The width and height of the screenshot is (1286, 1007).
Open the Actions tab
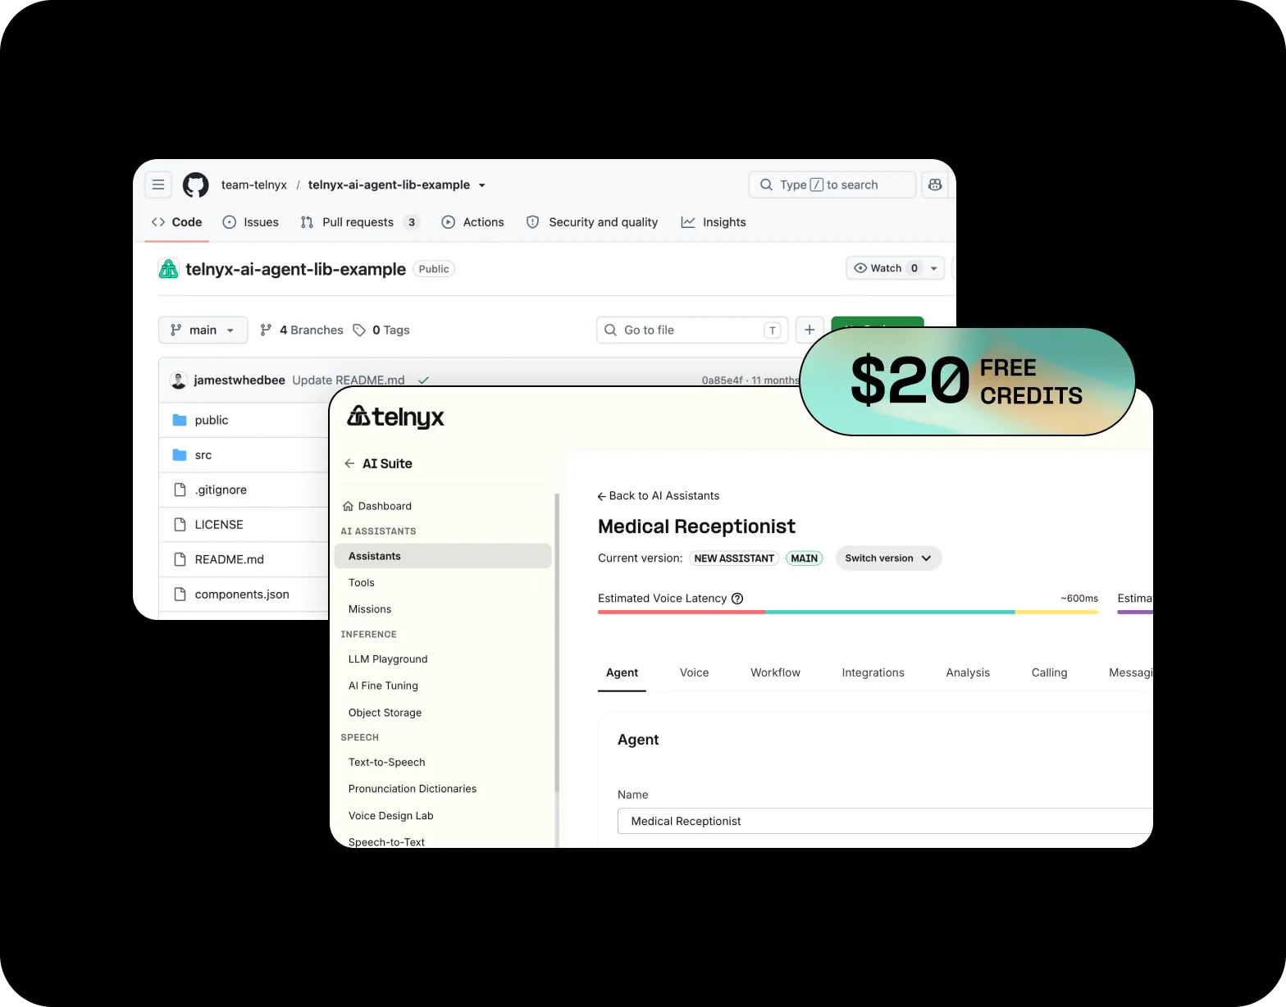[x=473, y=222]
